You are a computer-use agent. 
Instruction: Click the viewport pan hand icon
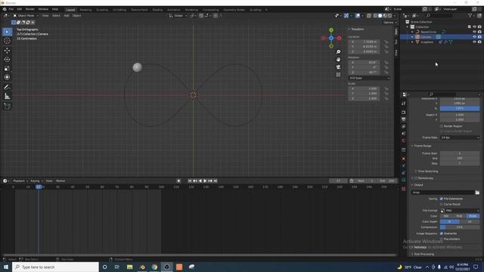click(x=338, y=59)
